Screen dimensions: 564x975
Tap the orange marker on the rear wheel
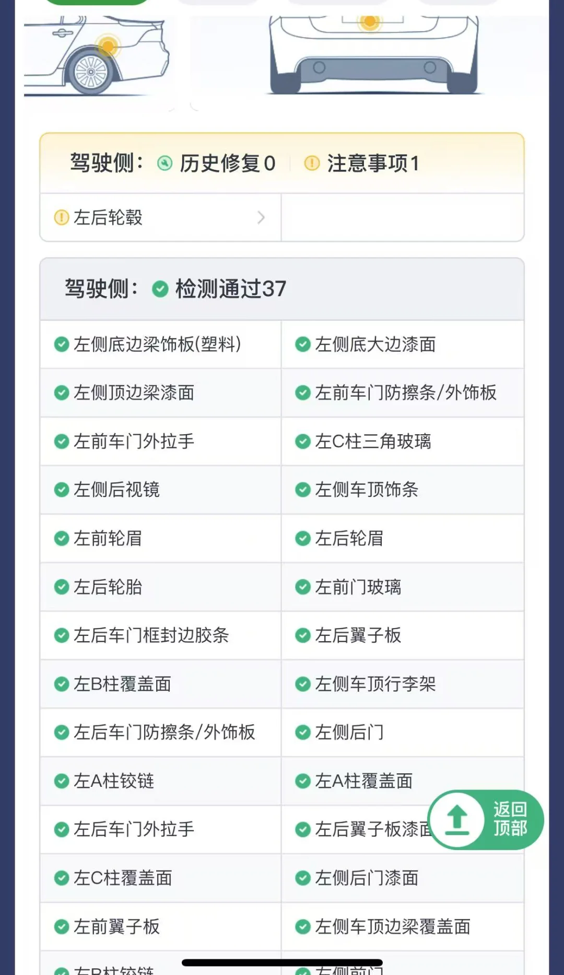(x=108, y=47)
